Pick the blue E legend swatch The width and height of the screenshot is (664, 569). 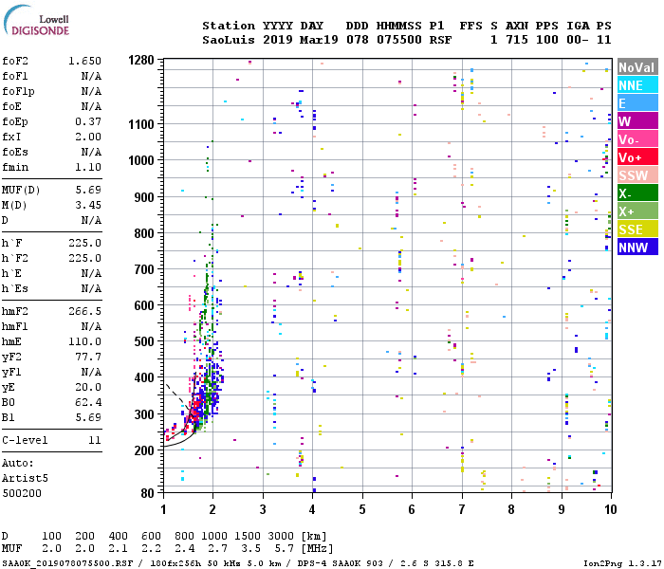coord(636,103)
